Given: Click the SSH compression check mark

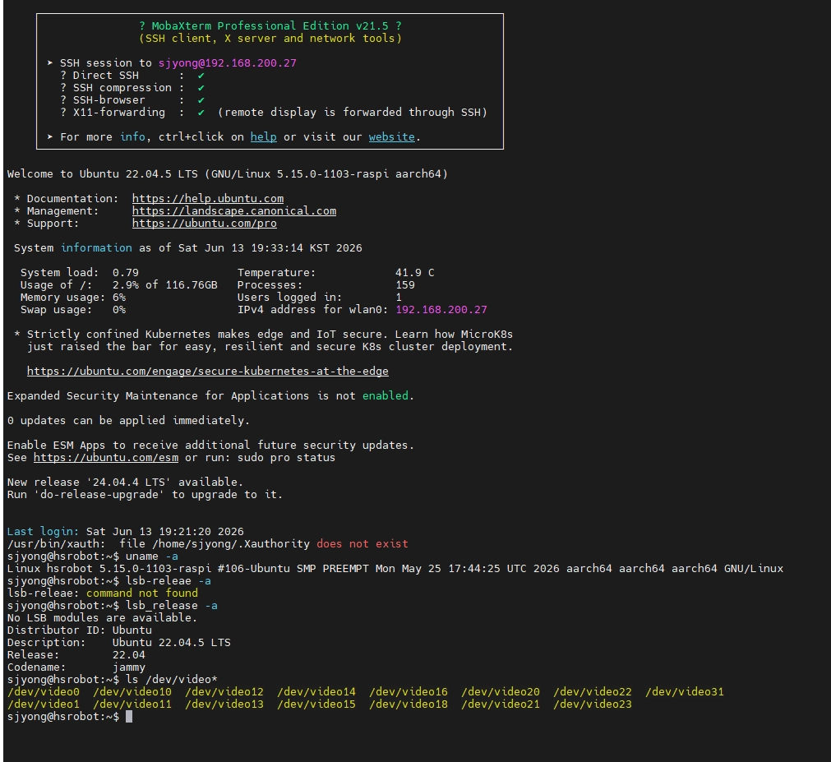Looking at the screenshot, I should (x=201, y=87).
